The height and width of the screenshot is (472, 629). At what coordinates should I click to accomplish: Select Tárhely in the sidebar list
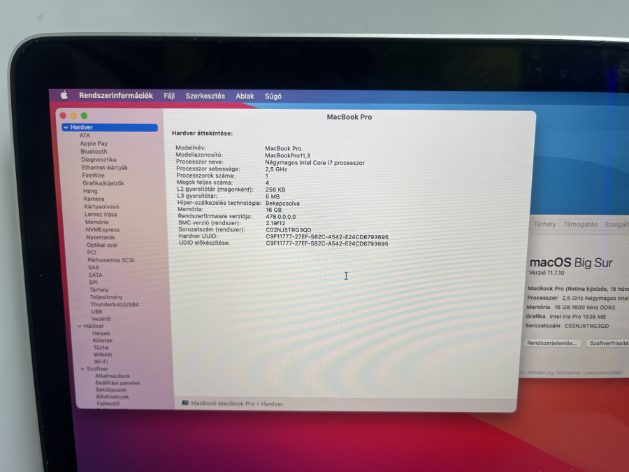pos(99,289)
